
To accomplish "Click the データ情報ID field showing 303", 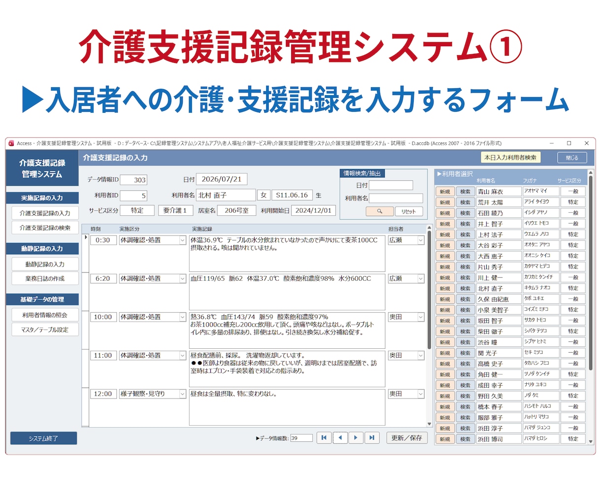I will point(133,180).
